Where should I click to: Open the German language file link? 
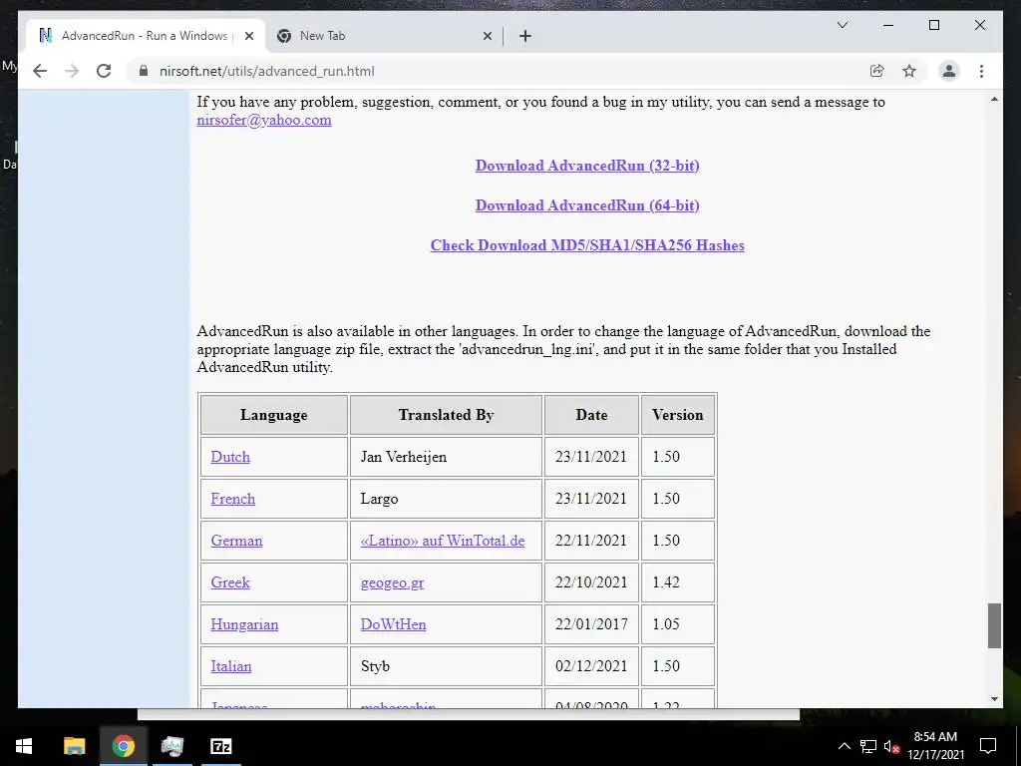[236, 541]
